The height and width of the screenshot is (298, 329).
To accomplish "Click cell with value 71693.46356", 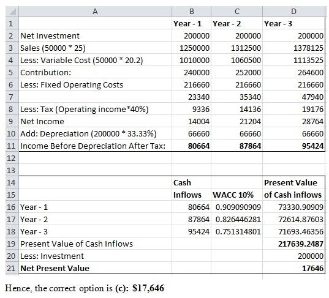I will click(x=293, y=231).
